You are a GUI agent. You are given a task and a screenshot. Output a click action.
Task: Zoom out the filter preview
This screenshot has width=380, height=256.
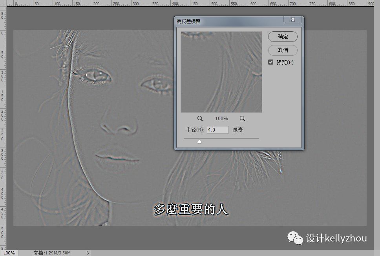tap(200, 119)
